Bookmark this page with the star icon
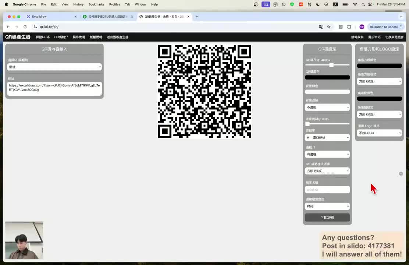Screen dimensions: 409x265 coord(329,27)
